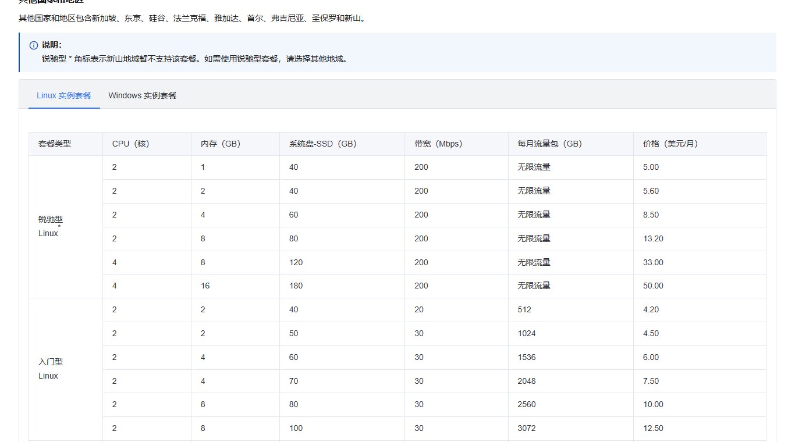Click bandwidth 30 in the 12.50 row

click(456, 428)
